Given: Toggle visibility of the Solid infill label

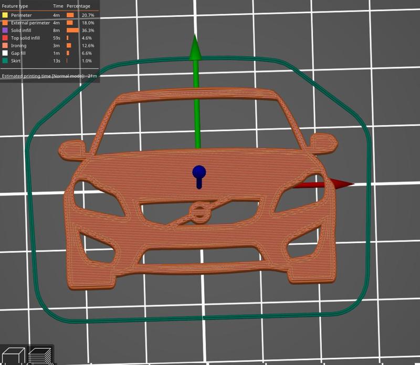Looking at the screenshot, I should (21, 30).
